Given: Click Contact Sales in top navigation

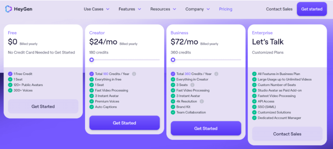Looking at the screenshot, I should pyautogui.click(x=279, y=9).
